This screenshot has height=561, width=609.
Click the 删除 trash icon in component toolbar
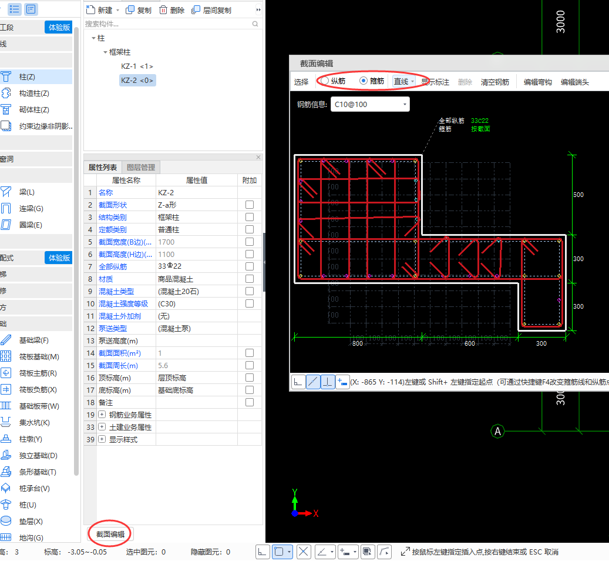click(x=163, y=10)
